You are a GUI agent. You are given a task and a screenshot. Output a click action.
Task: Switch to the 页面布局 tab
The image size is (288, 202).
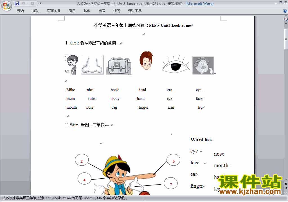coord(54,11)
